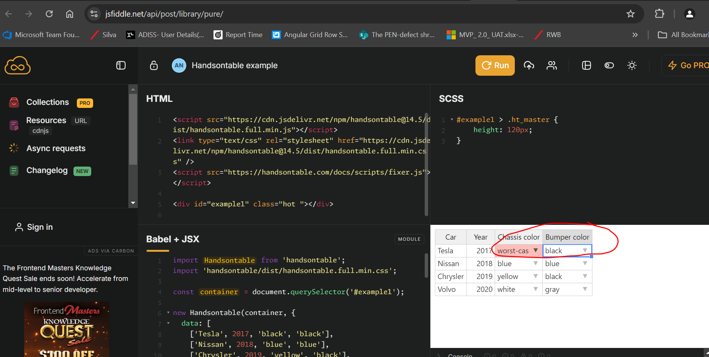Click the browser reload icon
709x357 pixels.
coord(49,14)
